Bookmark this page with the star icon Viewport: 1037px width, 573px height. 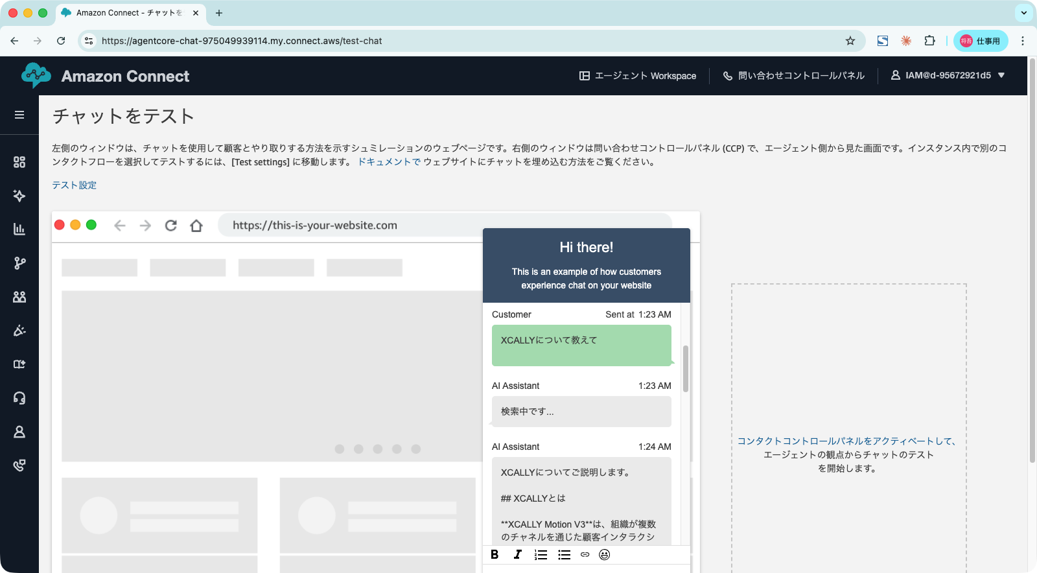pyautogui.click(x=850, y=41)
